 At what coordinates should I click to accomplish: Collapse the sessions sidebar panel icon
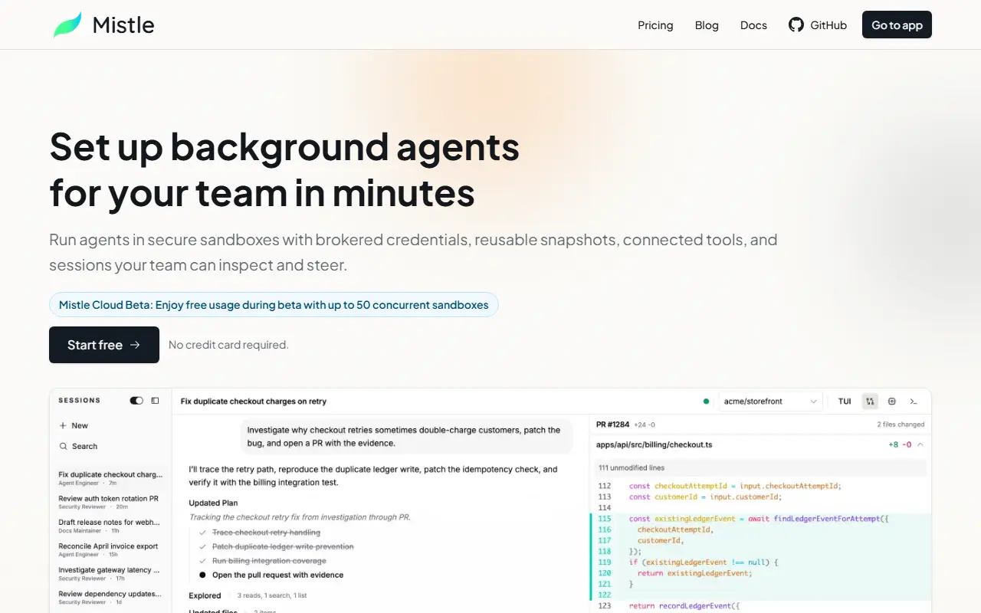click(x=155, y=400)
